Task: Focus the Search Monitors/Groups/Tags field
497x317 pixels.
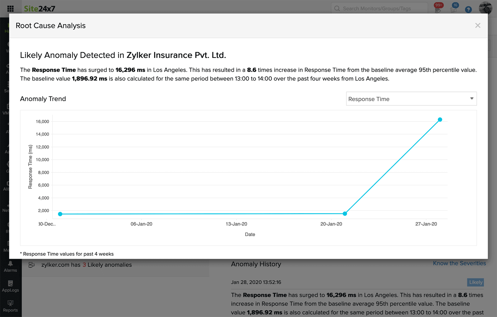Action: click(379, 9)
